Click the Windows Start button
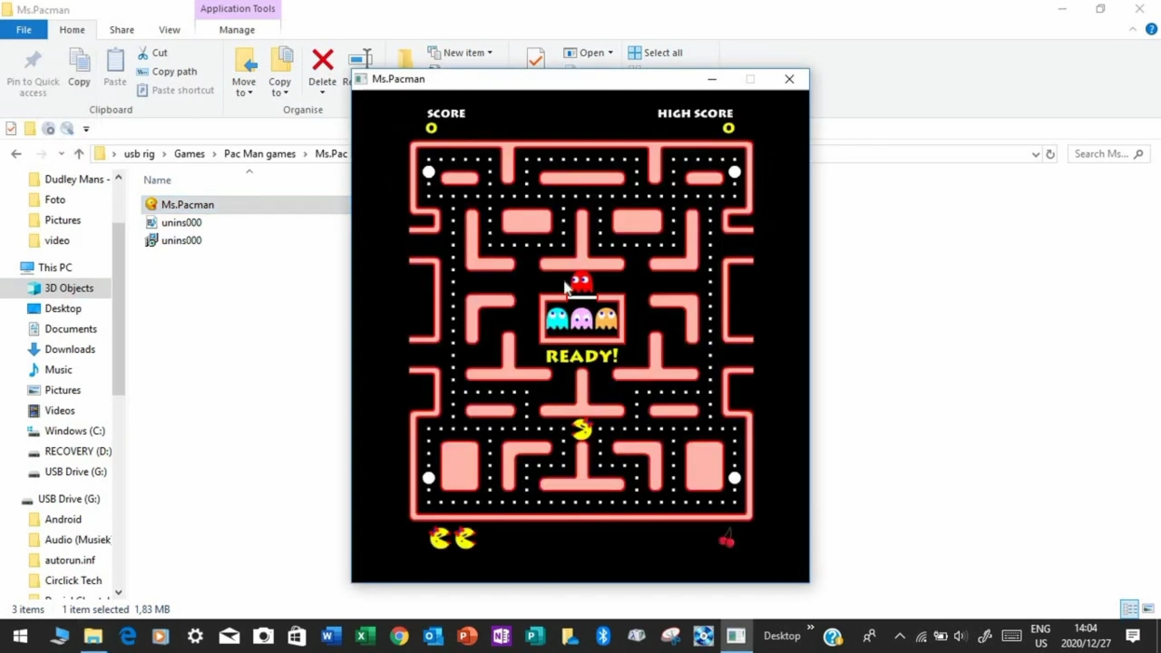The width and height of the screenshot is (1161, 653). (20, 636)
